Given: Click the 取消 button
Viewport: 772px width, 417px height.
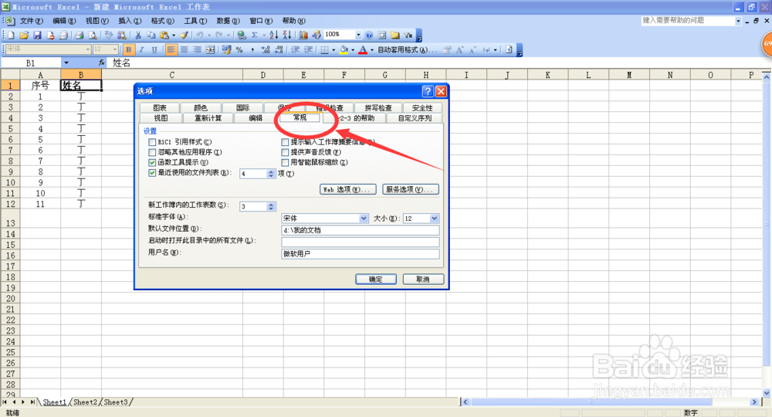Looking at the screenshot, I should pyautogui.click(x=423, y=279).
